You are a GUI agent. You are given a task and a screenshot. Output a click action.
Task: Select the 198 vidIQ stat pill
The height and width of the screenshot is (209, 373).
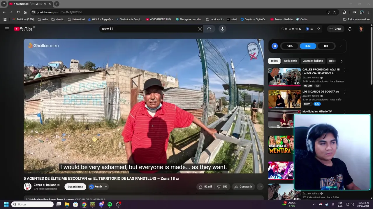point(326,46)
